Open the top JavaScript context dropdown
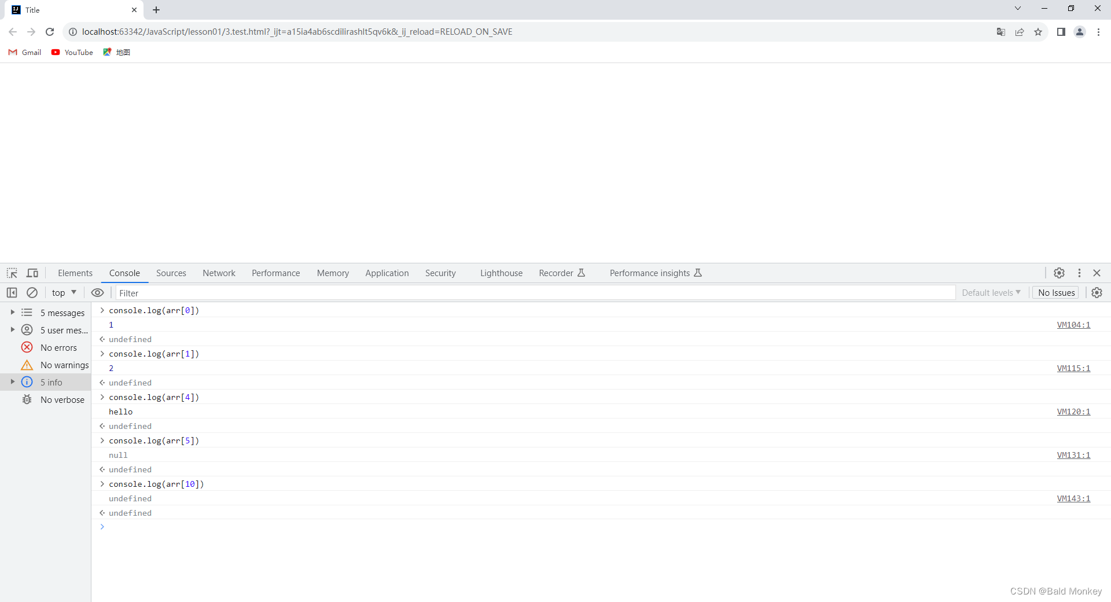The width and height of the screenshot is (1111, 602). point(64,293)
